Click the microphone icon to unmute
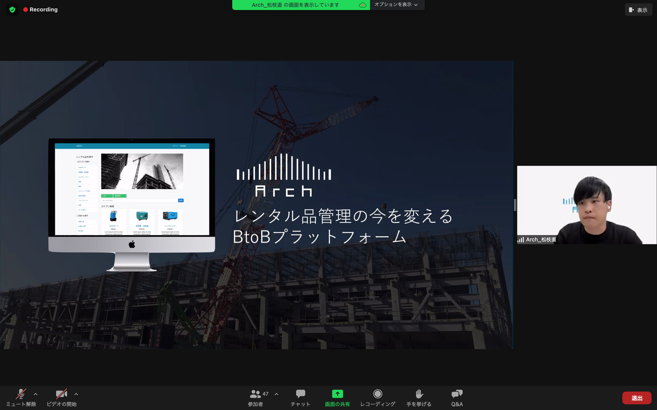 (x=20, y=394)
